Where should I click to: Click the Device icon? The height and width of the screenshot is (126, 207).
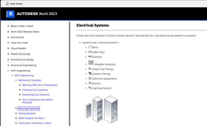point(90,83)
